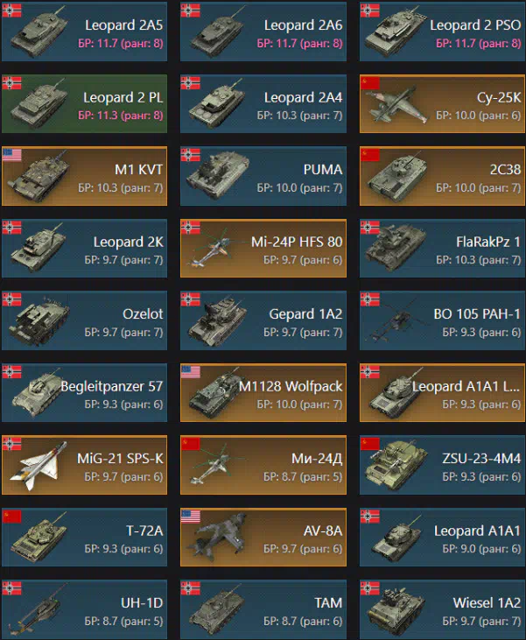The image size is (526, 640).
Task: Select the Leopard 2A5 tank card
Action: click(85, 32)
